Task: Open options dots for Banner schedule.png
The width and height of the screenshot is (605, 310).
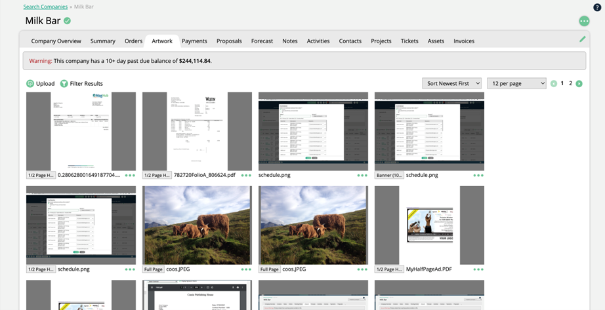Action: coord(478,176)
